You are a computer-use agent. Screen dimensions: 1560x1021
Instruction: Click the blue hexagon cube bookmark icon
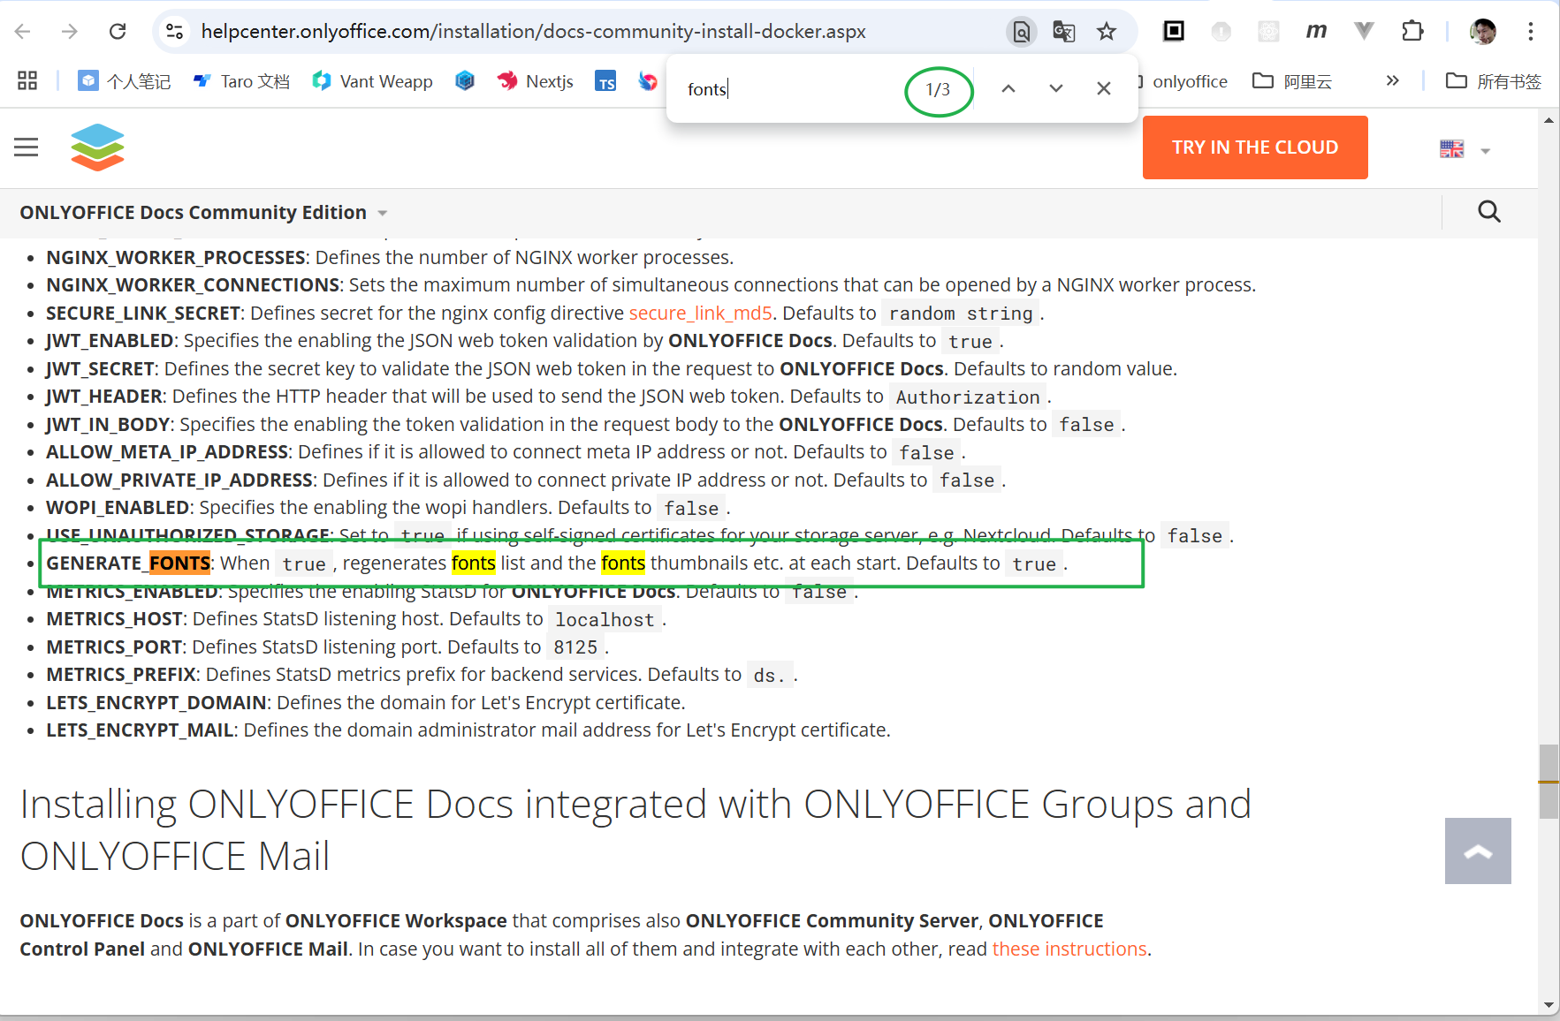pos(465,81)
